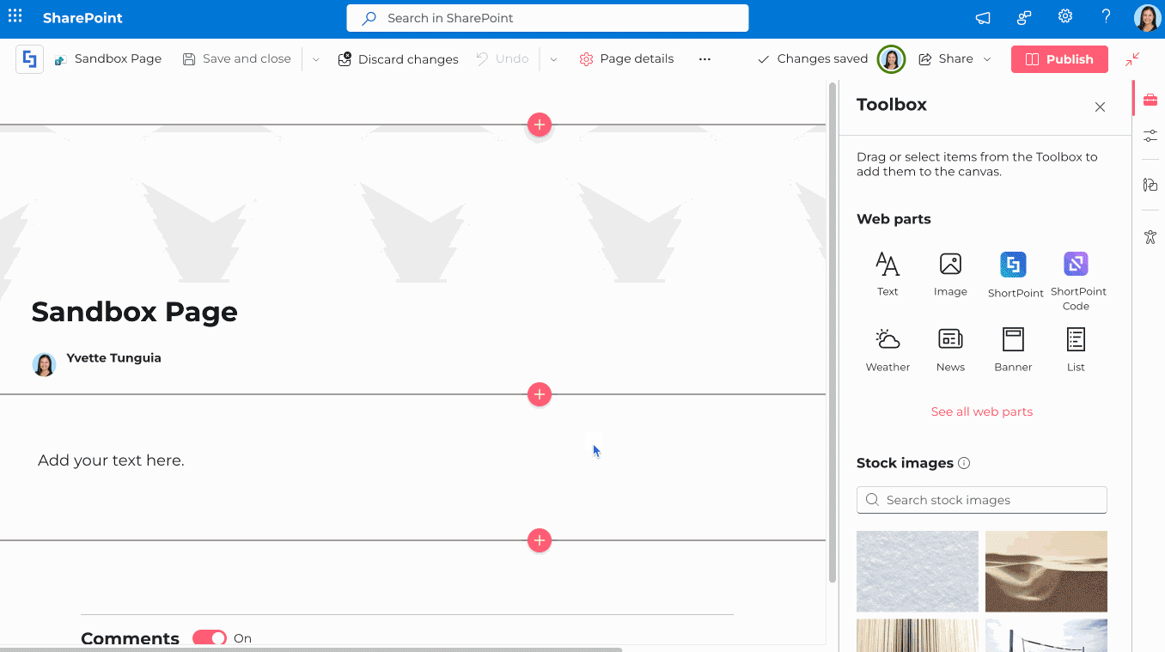Open the design ideas brush icon in sidebar
This screenshot has width=1165, height=652.
point(1150,185)
